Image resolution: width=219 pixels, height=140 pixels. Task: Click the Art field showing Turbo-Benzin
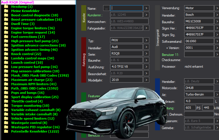coord(199,95)
